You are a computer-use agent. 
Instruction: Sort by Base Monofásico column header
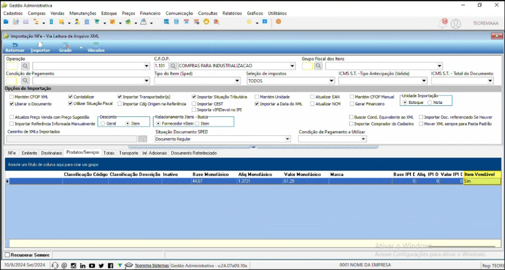(214, 175)
